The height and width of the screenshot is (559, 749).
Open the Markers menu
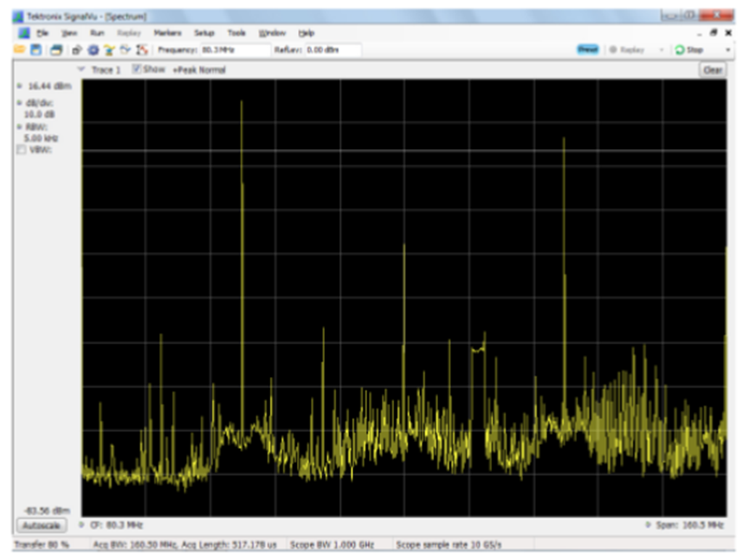[167, 33]
